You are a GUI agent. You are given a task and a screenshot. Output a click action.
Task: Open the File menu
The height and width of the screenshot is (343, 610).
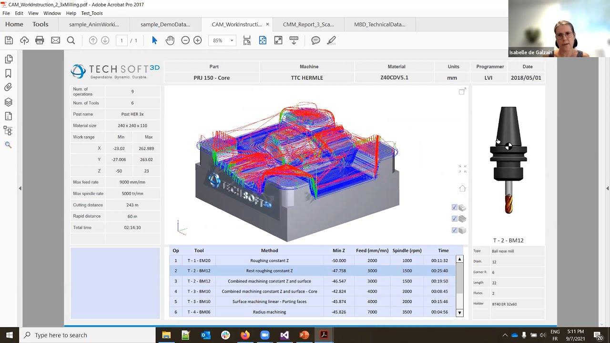[x=6, y=13]
